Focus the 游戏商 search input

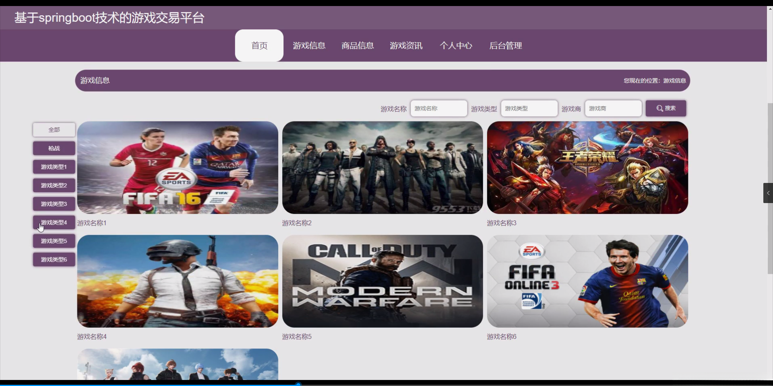coord(613,109)
